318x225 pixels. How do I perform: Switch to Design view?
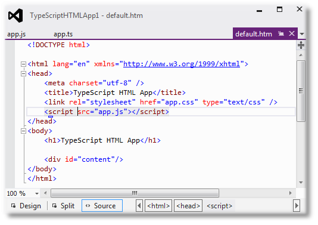tap(26, 206)
